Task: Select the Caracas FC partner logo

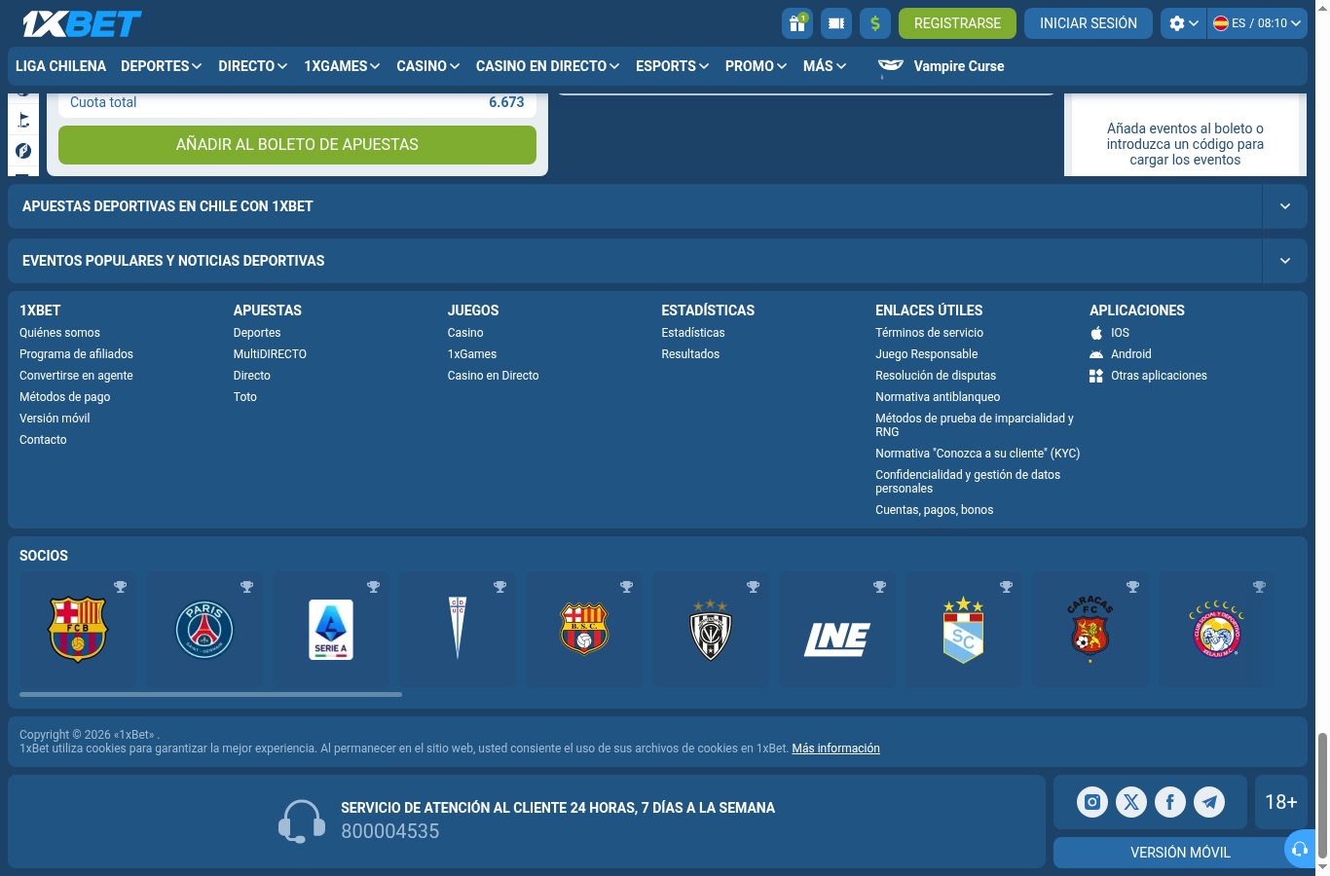Action: [x=1090, y=630]
